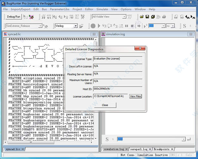Click the 'FEATURE bughunterpro syncad' line

pos(51,120)
